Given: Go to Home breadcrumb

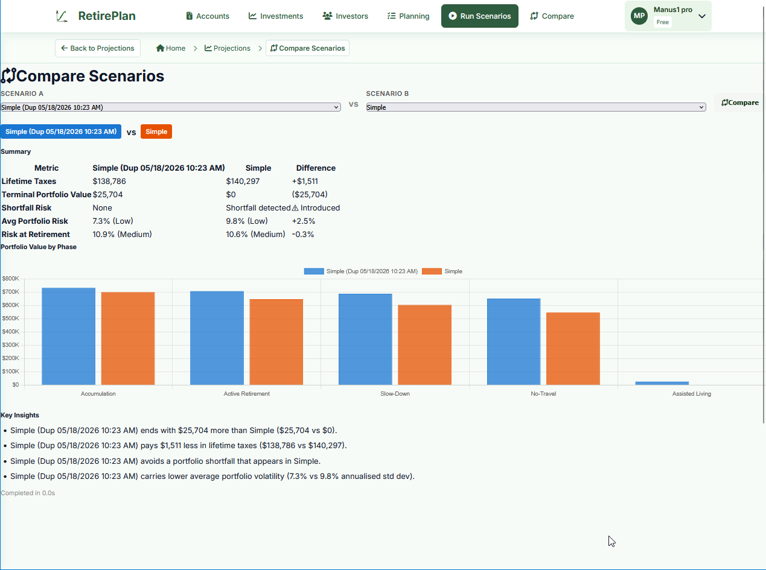Looking at the screenshot, I should coord(171,48).
